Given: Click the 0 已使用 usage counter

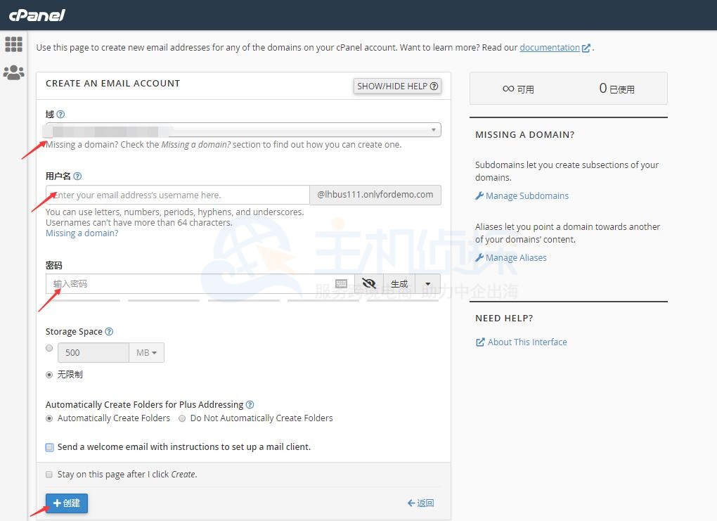Looking at the screenshot, I should [616, 89].
